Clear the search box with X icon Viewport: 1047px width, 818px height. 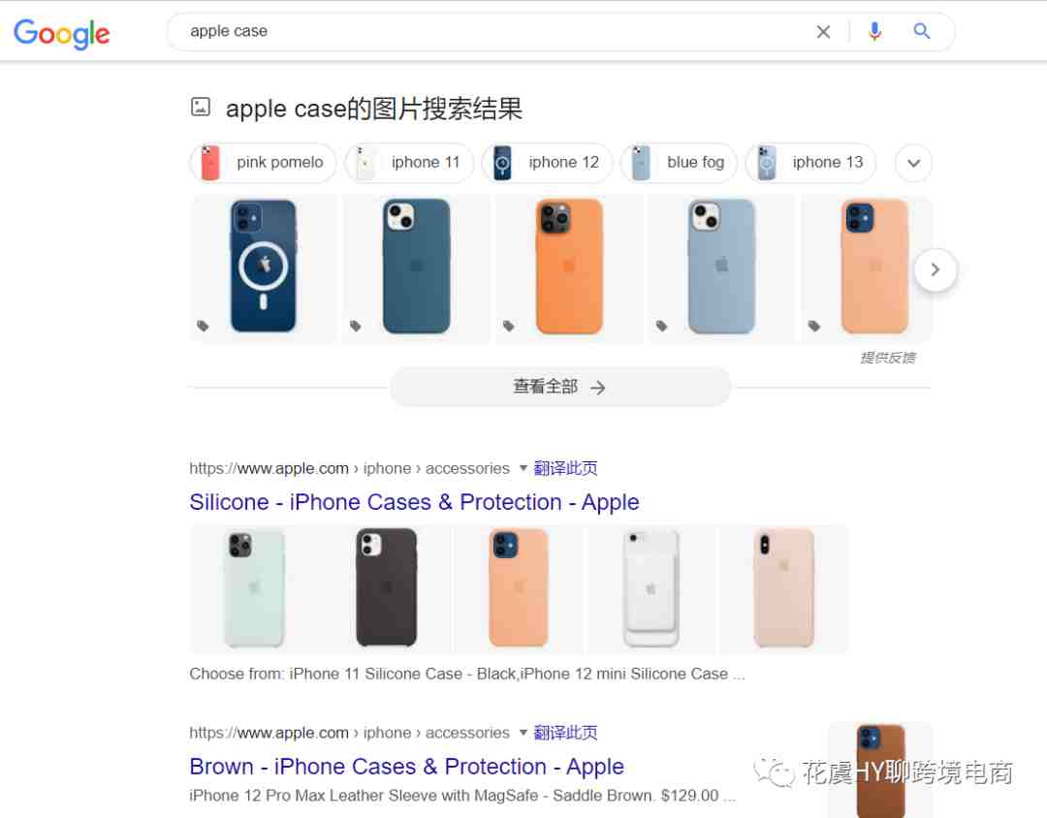(823, 31)
